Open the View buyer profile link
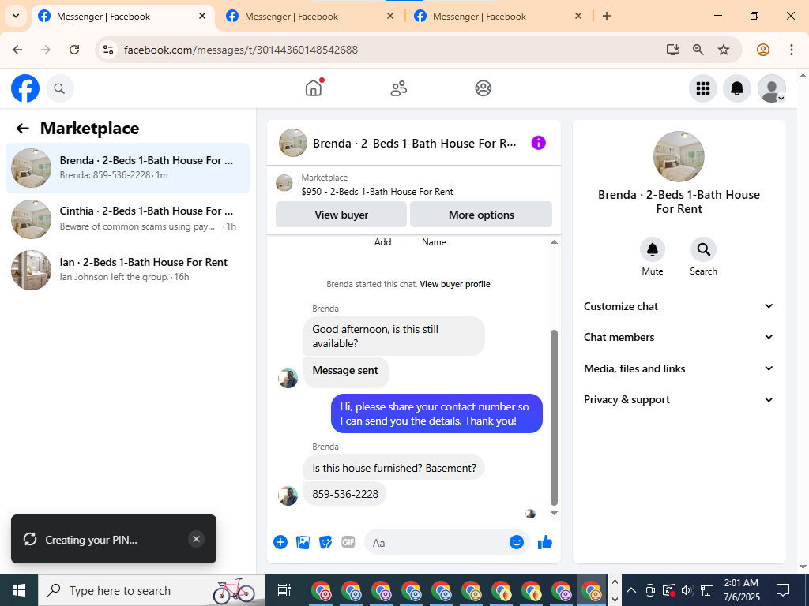This screenshot has width=809, height=606. pyautogui.click(x=454, y=284)
